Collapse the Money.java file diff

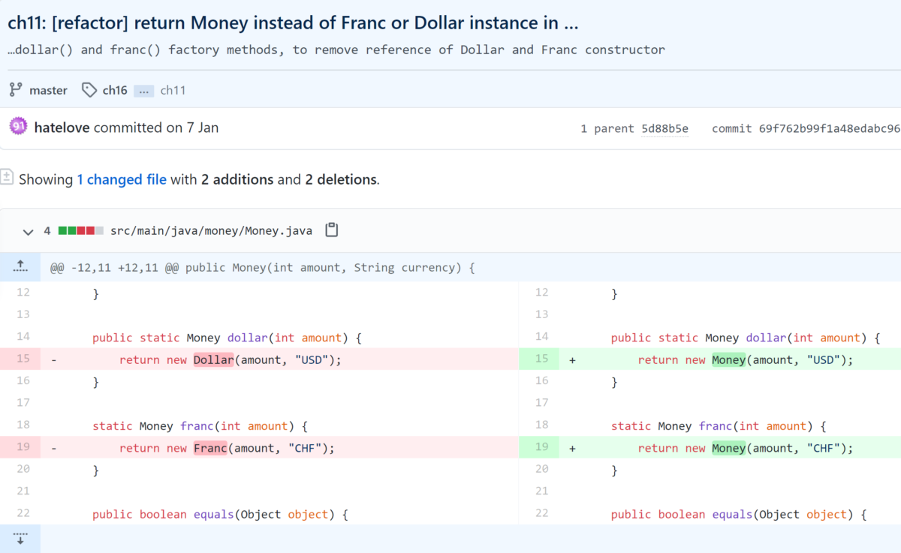tap(28, 231)
